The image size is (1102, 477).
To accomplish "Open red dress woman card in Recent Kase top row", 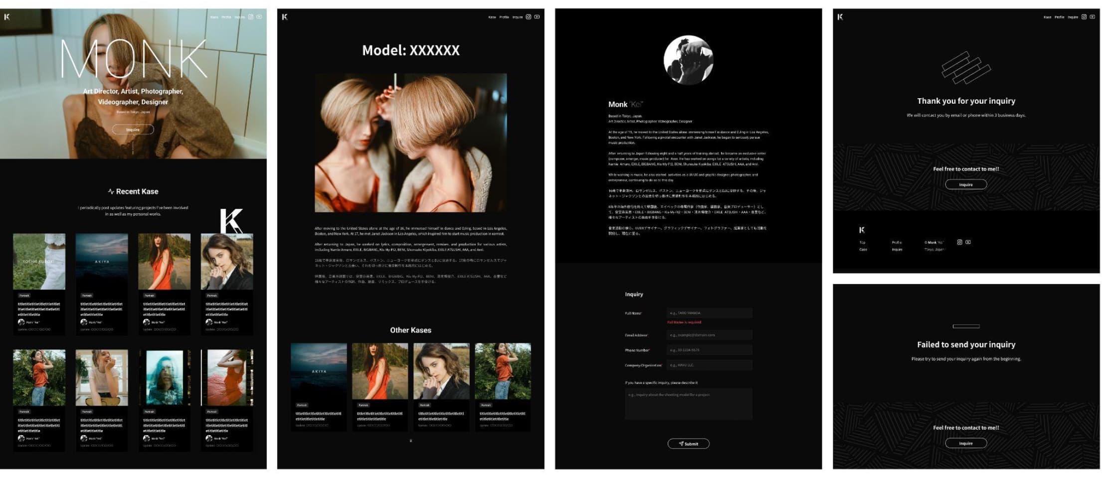I will pos(164,284).
